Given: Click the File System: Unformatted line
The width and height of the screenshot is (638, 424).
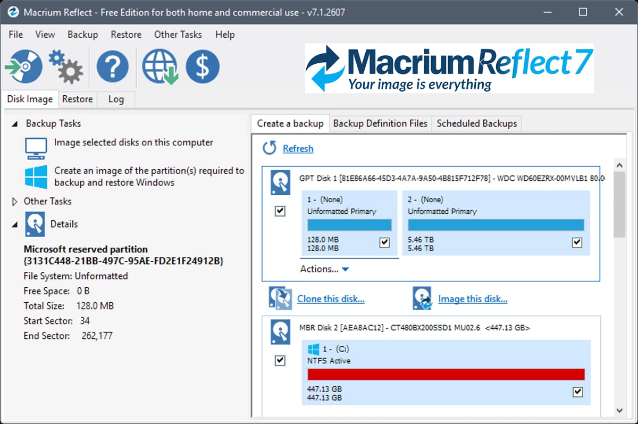Looking at the screenshot, I should pos(76,276).
